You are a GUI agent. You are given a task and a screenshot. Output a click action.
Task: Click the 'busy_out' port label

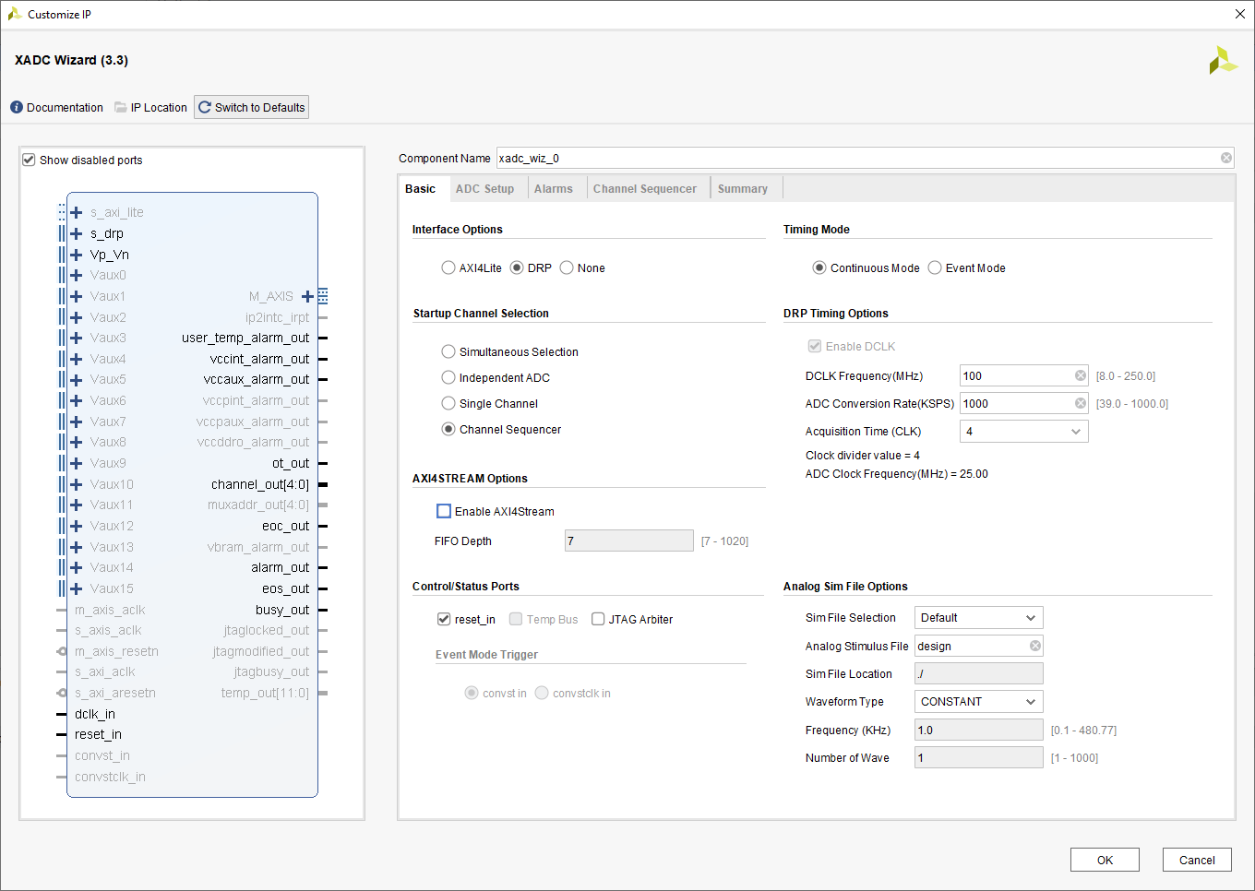(x=282, y=610)
